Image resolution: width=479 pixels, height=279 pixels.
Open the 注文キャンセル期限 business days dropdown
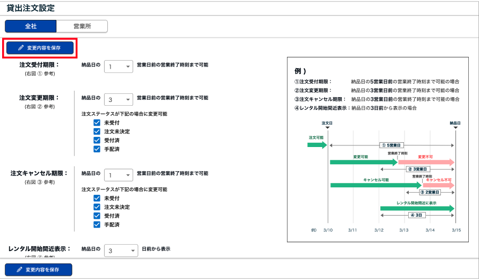[118, 175]
